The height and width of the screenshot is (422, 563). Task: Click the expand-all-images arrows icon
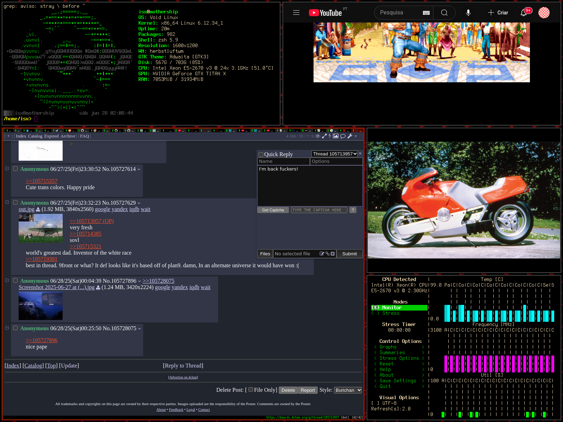(324, 136)
